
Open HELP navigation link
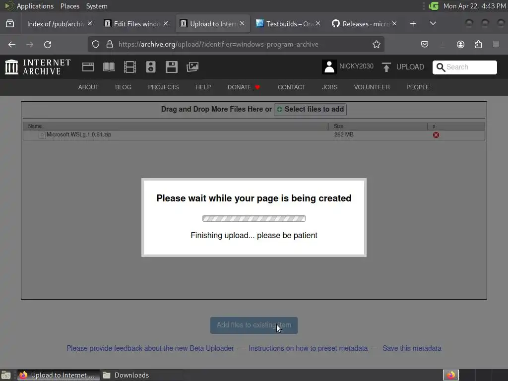(x=203, y=87)
